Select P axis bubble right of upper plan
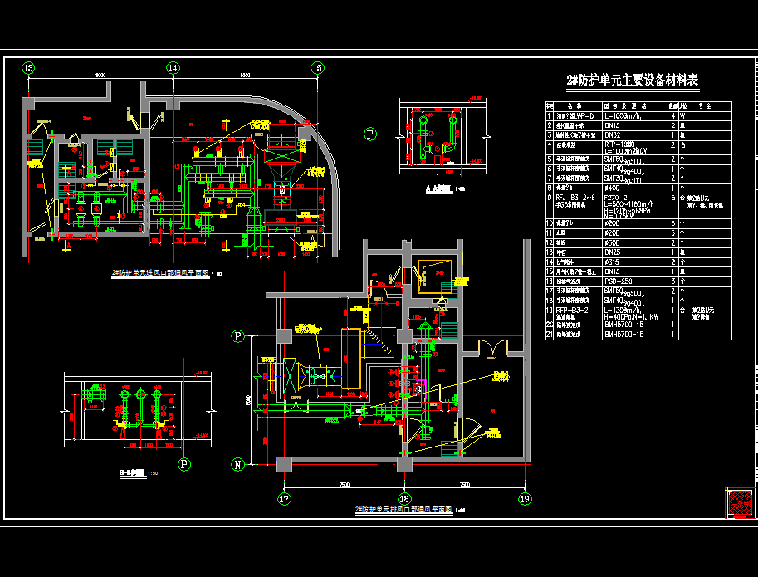The image size is (758, 577). 370,133
